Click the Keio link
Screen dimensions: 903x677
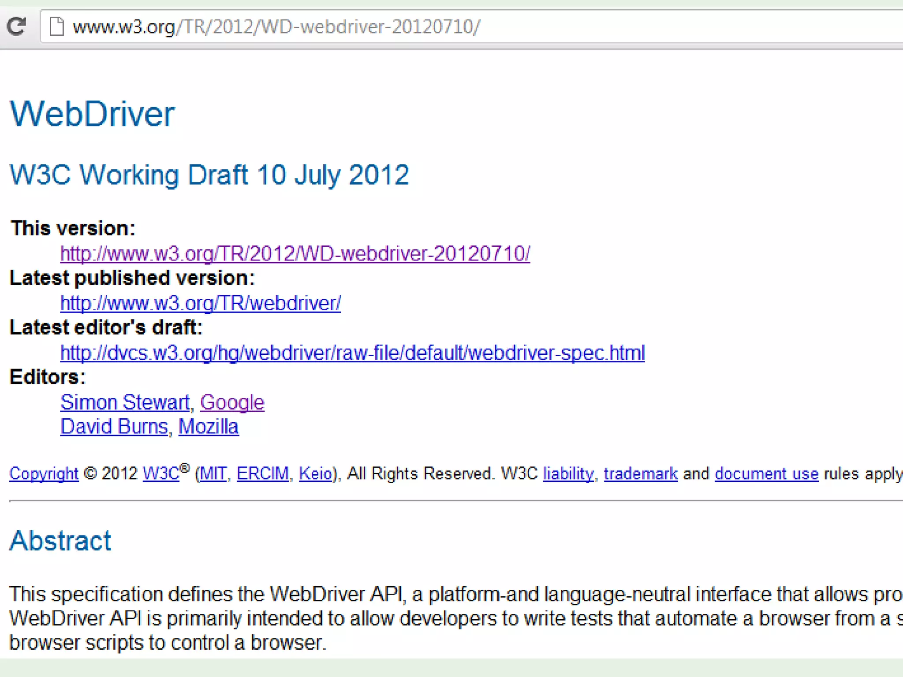click(315, 474)
